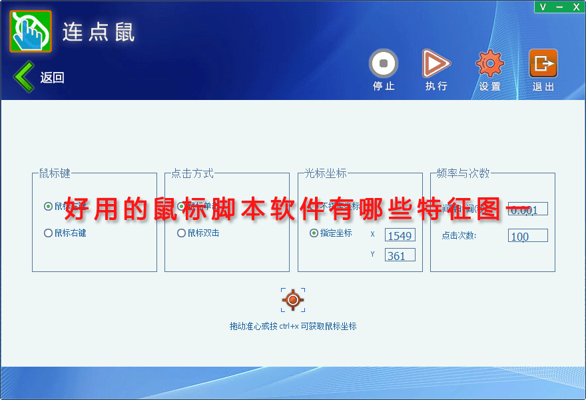Start clicking with the 执行 play icon
Viewport: 586px width, 400px height.
point(436,63)
